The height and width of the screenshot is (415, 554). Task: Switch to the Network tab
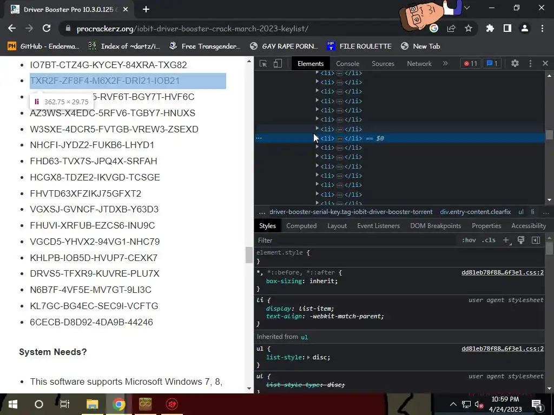point(419,64)
